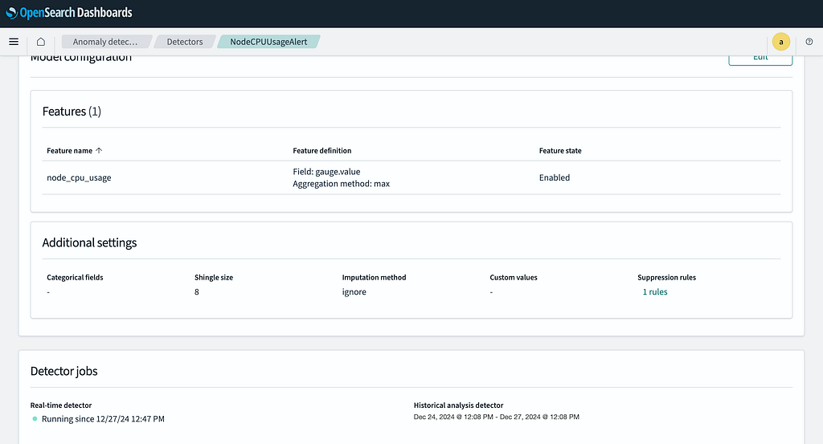Image resolution: width=823 pixels, height=444 pixels.
Task: Click the Historical analysis detector label
Action: point(458,405)
